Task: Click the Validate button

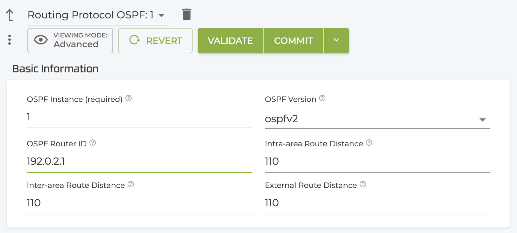Action: point(230,41)
